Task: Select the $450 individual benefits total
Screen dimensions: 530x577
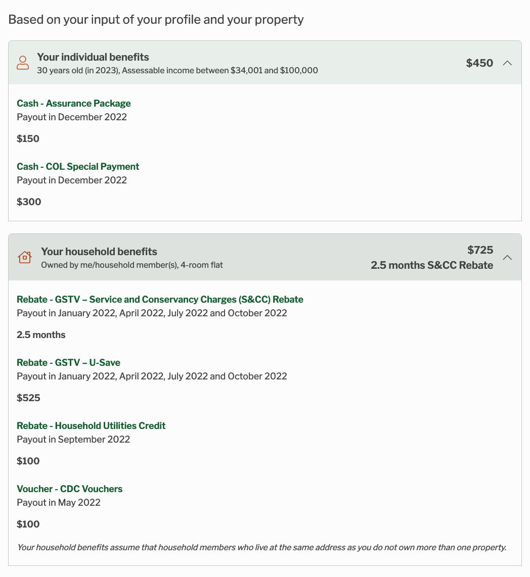Action: 479,63
